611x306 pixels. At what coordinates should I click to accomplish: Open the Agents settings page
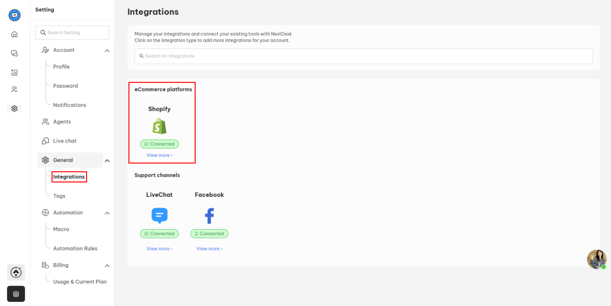pyautogui.click(x=62, y=122)
